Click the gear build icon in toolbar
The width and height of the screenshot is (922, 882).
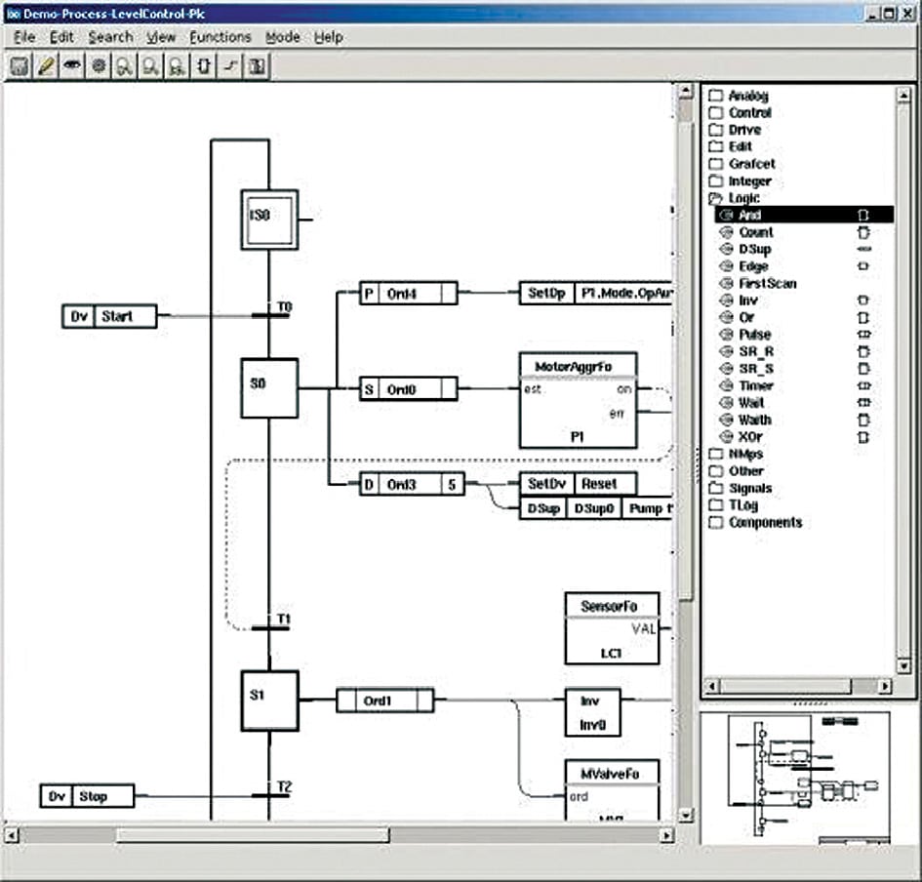[x=98, y=66]
